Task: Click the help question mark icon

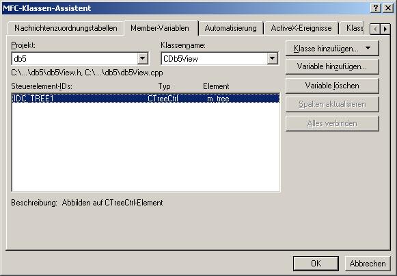Action: click(376, 8)
